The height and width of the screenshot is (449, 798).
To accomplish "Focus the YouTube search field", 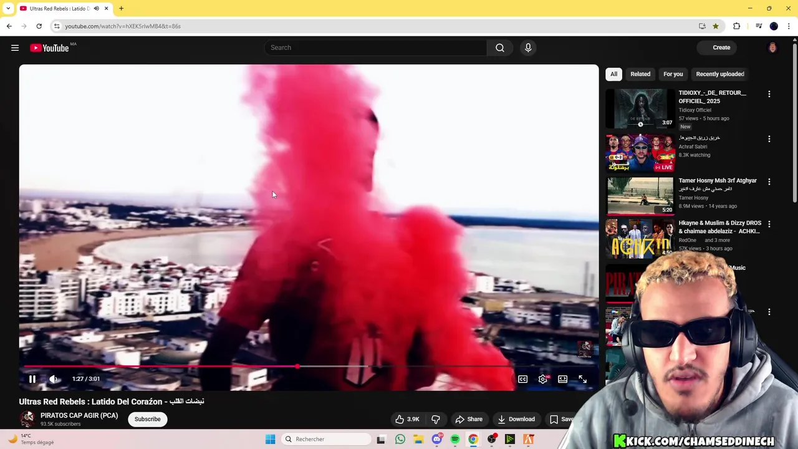I will (375, 48).
